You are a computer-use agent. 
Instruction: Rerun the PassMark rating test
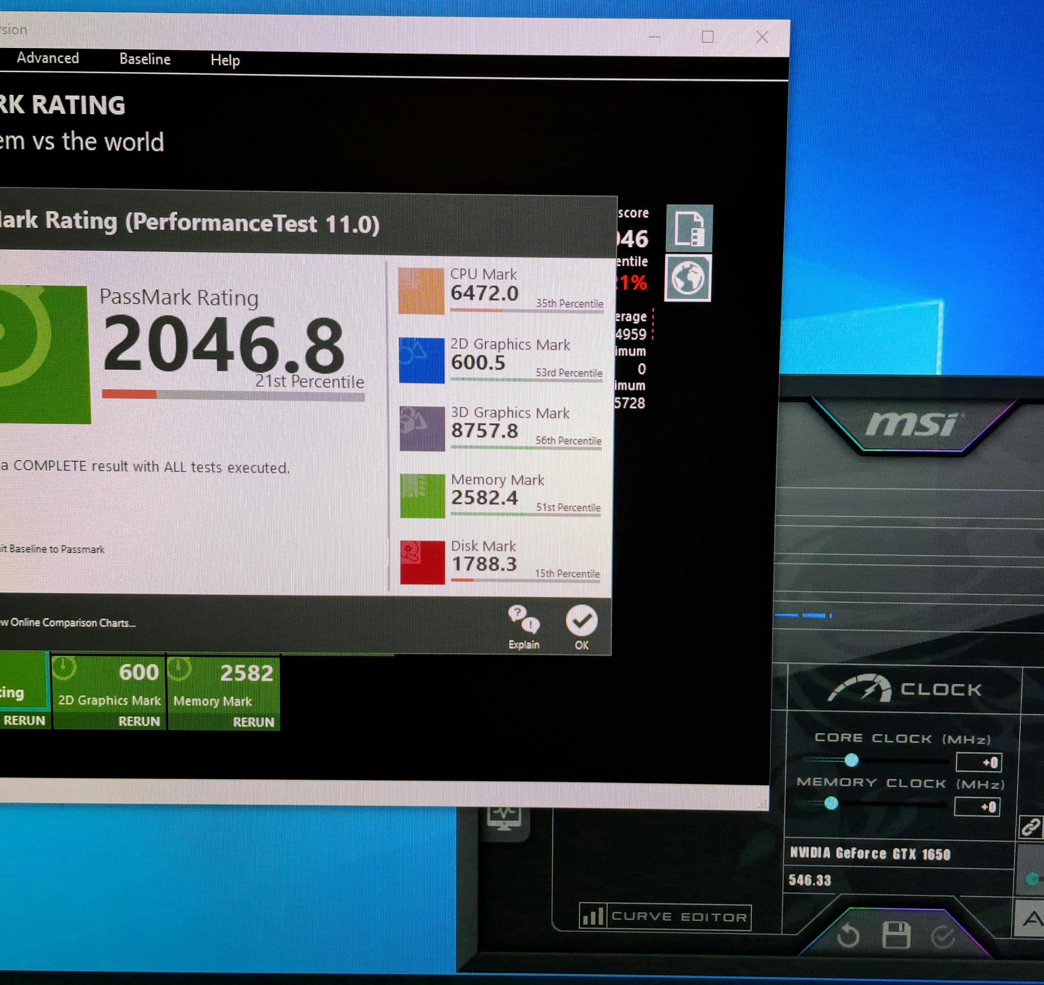pyautogui.click(x=24, y=721)
